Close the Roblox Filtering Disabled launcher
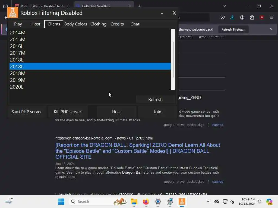The width and height of the screenshot is (278, 208). (x=174, y=13)
